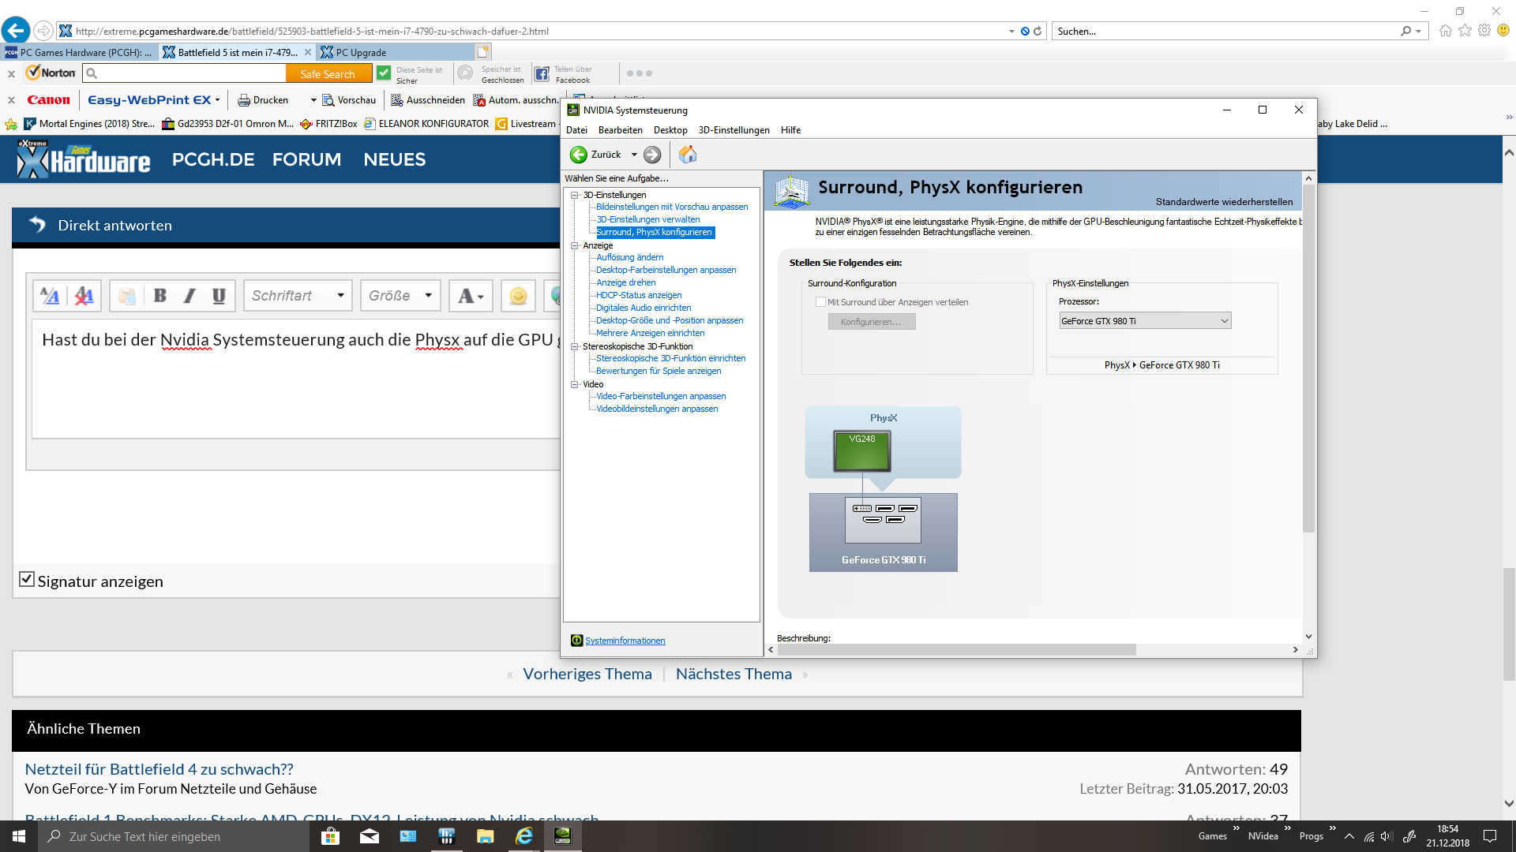Click the Canon logo in toolbar
This screenshot has width=1516, height=852.
(x=48, y=100)
